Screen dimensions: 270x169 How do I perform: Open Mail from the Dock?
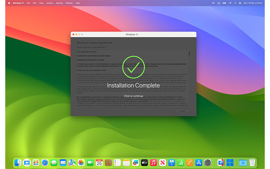click(x=63, y=163)
